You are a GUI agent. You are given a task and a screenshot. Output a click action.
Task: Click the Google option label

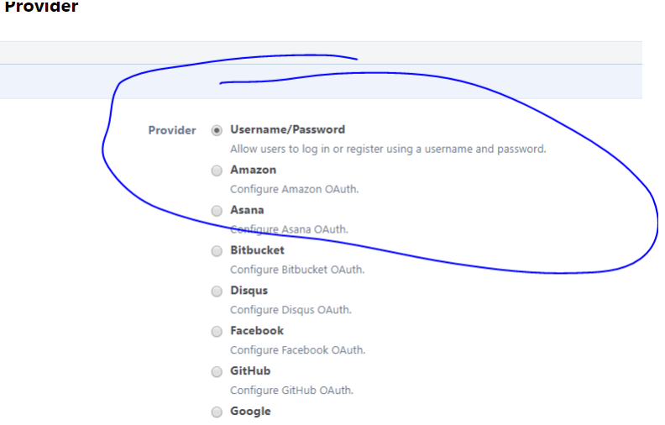pyautogui.click(x=250, y=412)
